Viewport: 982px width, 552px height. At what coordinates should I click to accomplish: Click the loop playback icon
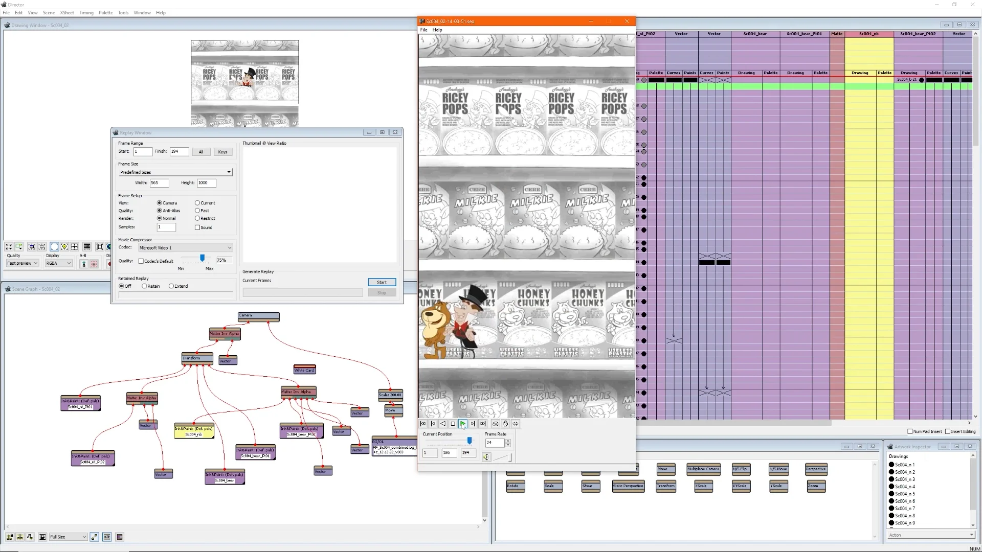coord(495,424)
